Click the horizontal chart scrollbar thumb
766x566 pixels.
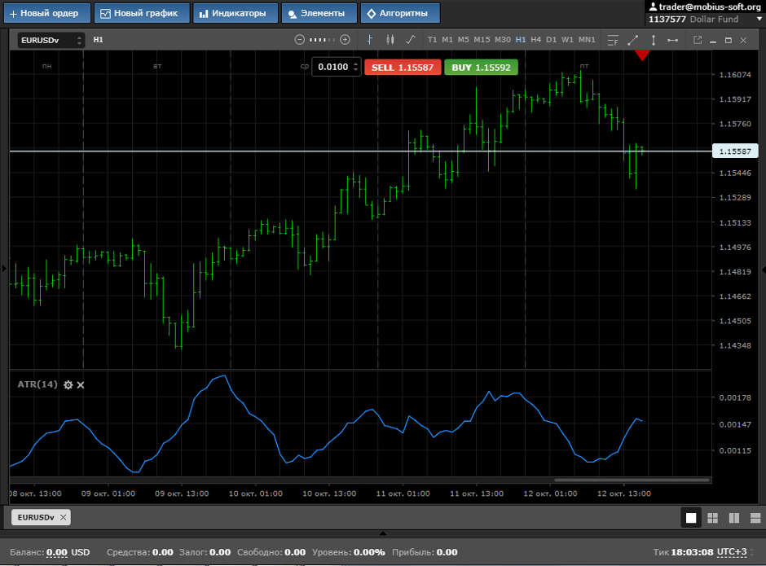point(632,480)
